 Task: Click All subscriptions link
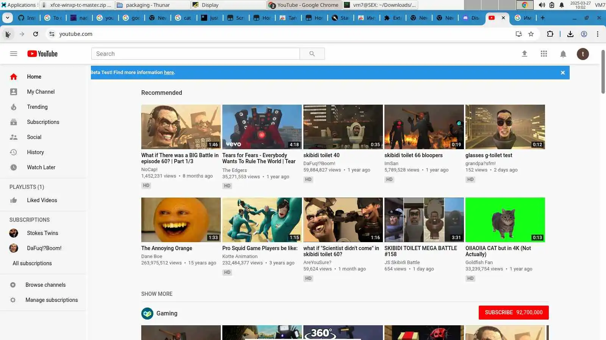32,263
